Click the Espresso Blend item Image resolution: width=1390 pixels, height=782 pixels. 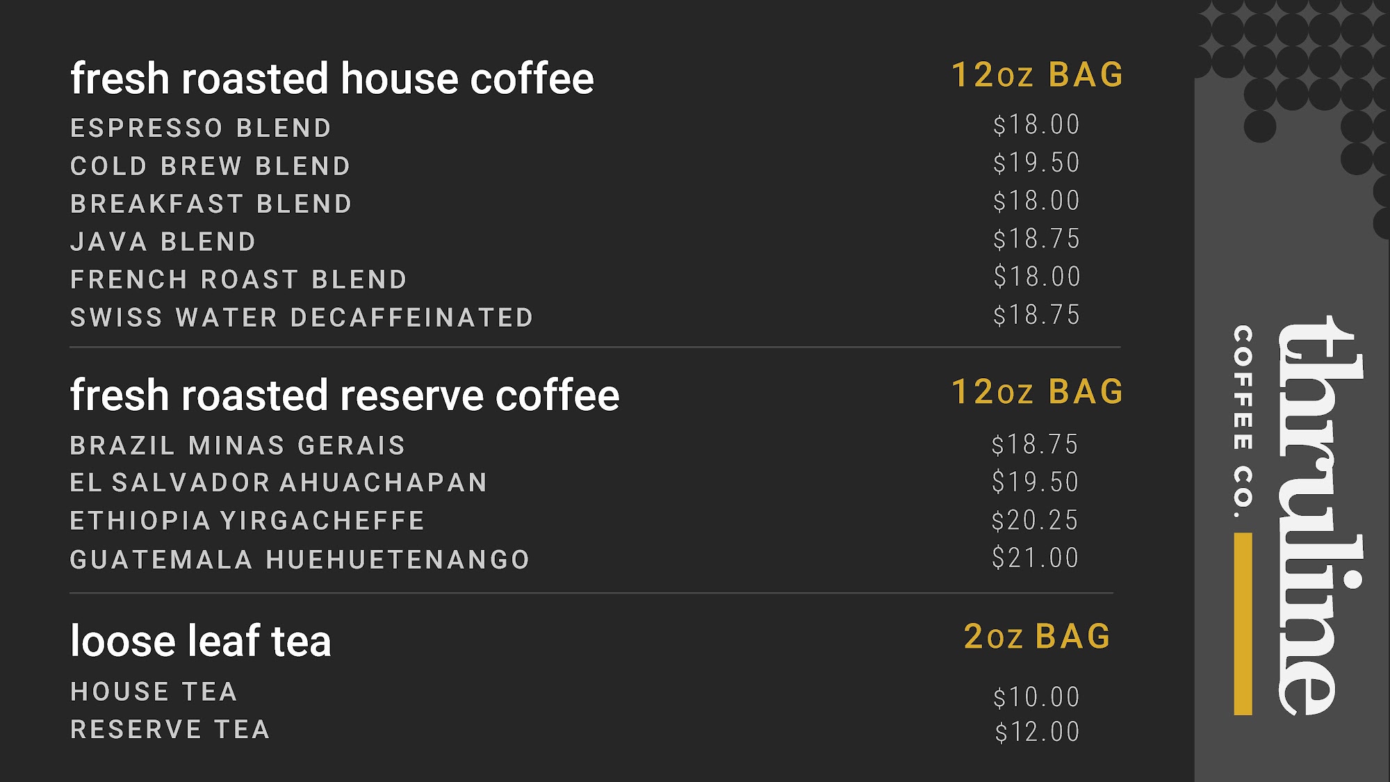(201, 128)
